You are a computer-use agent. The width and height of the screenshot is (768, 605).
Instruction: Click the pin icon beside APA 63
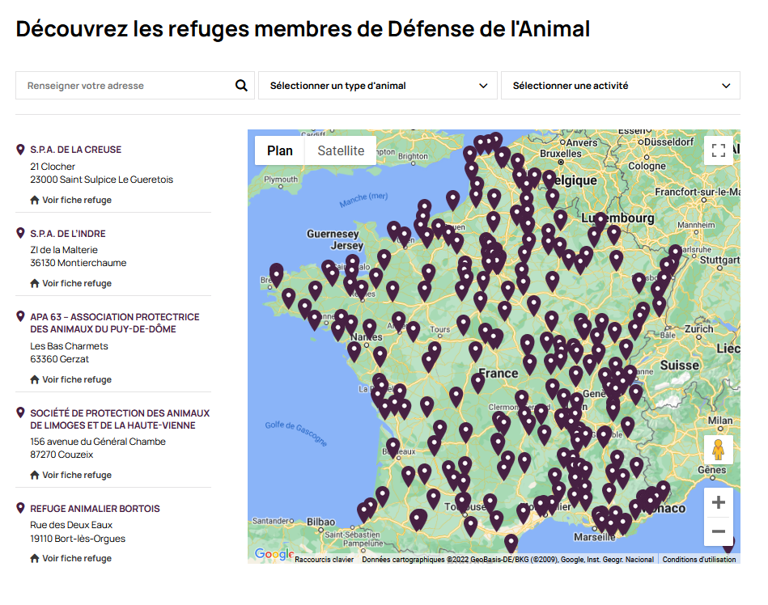coord(20,317)
